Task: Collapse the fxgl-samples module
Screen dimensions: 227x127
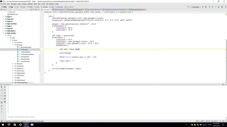Action: pos(3,33)
